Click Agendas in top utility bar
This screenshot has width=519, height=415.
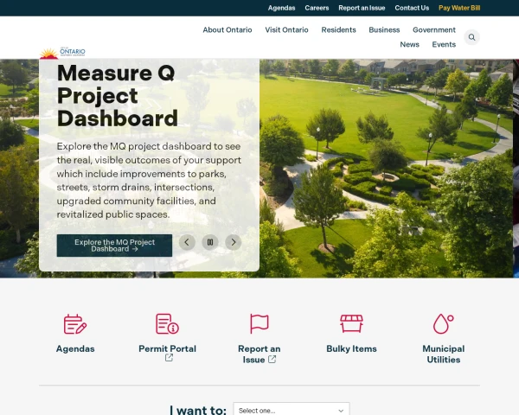pos(281,8)
